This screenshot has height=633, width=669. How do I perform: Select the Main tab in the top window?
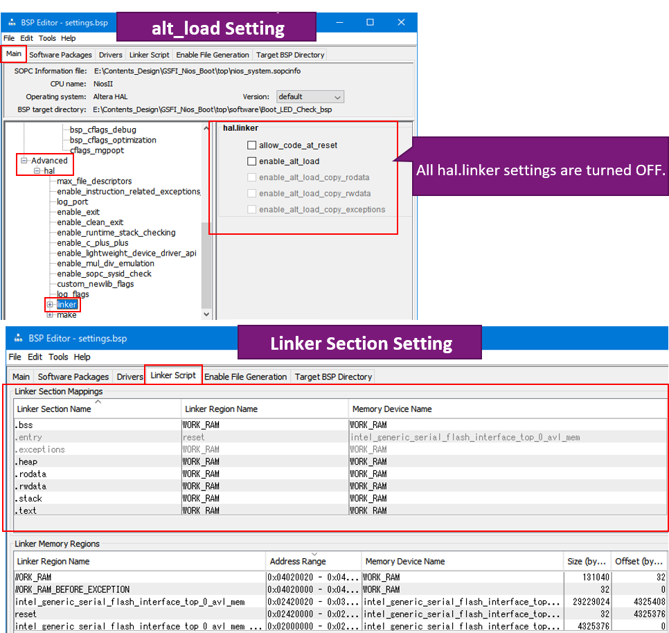[14, 54]
